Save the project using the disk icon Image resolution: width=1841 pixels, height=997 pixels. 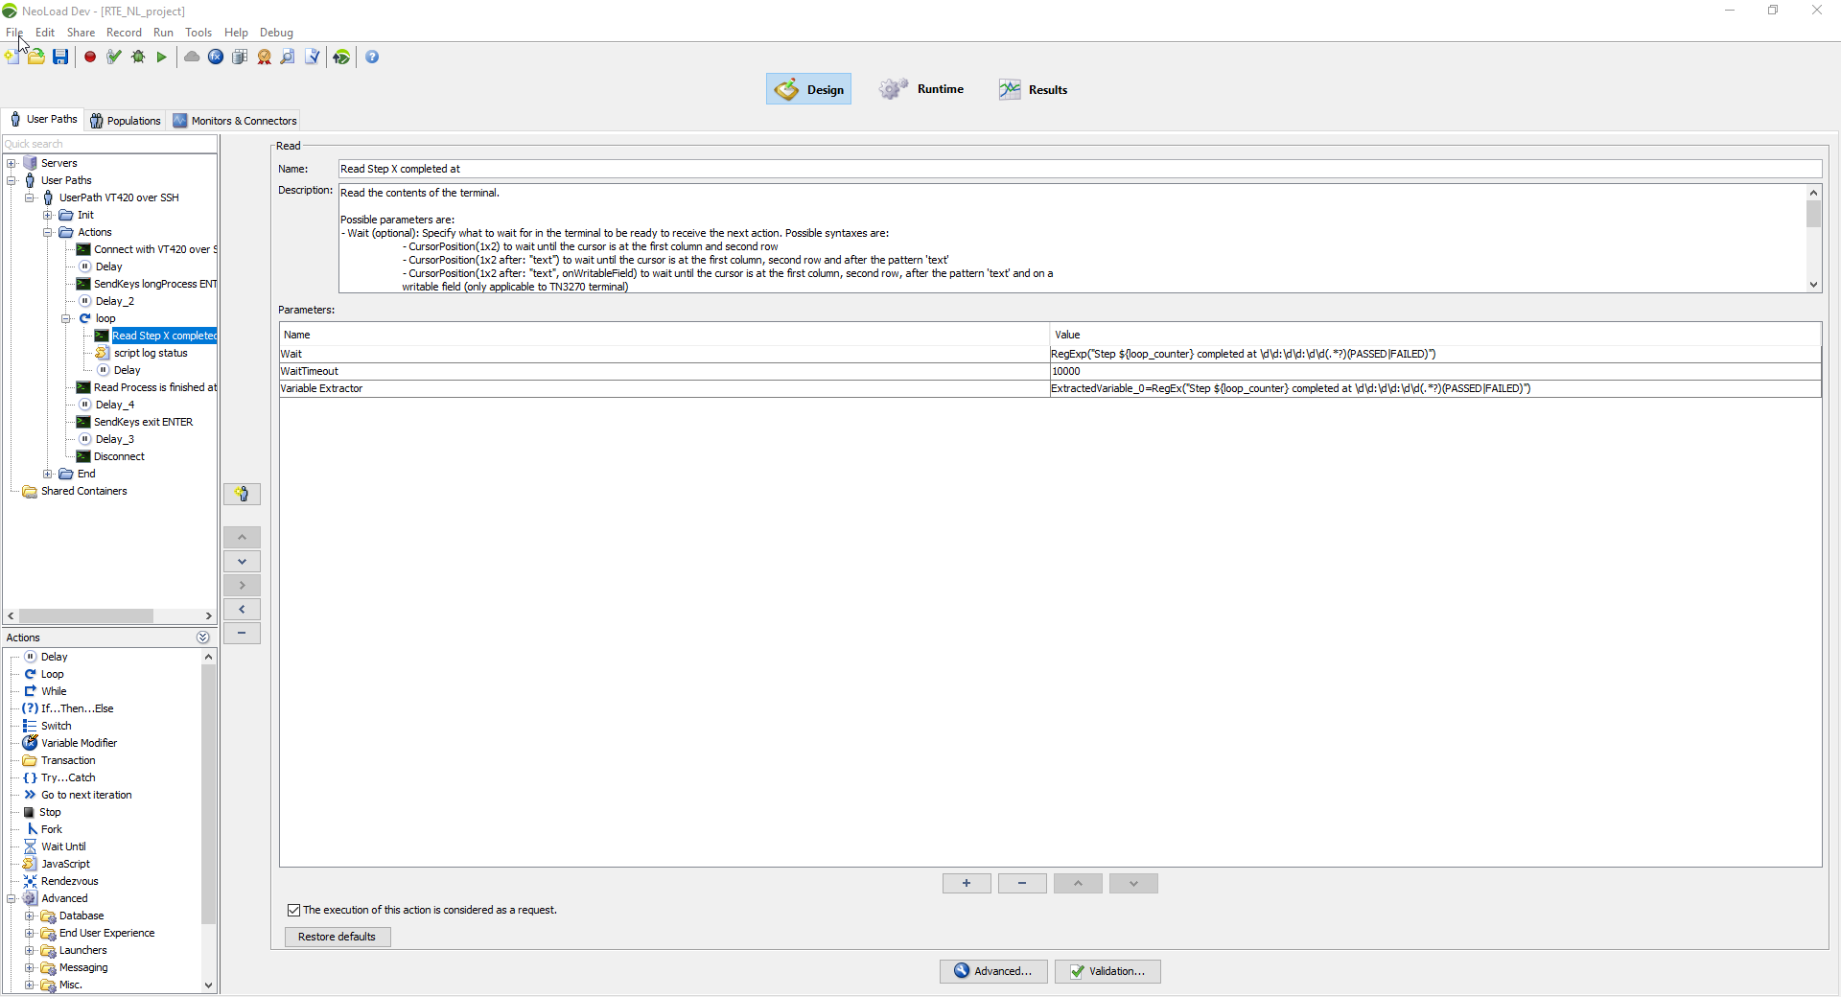click(x=60, y=57)
